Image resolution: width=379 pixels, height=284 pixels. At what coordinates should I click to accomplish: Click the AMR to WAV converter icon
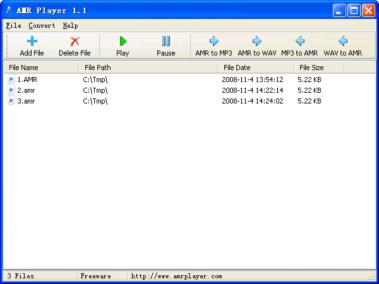256,42
